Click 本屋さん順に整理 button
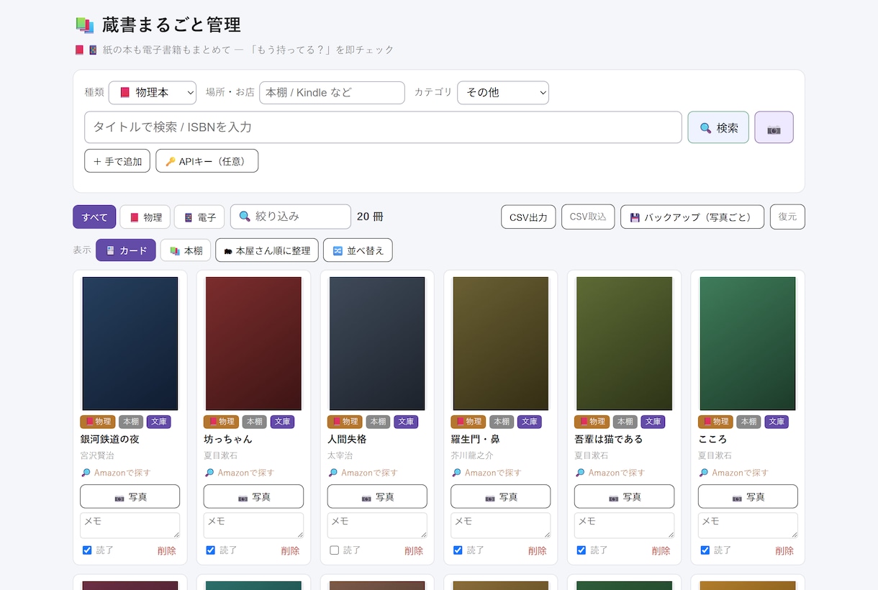878x590 pixels. [267, 250]
